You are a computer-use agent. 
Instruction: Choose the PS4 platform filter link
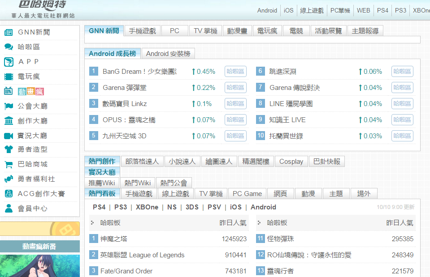[99, 207]
